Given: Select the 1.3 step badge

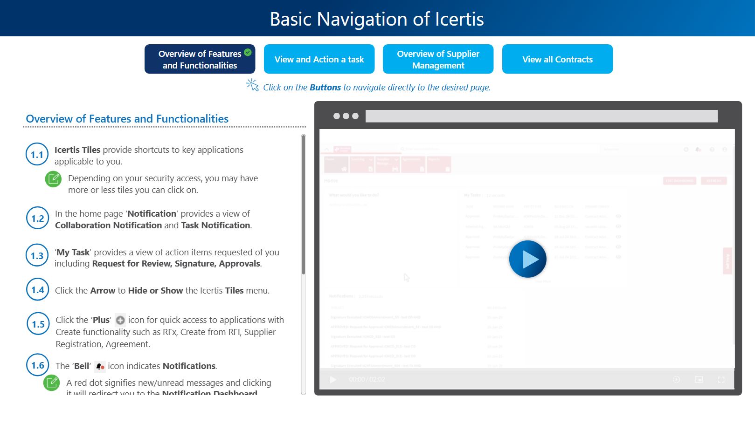Looking at the screenshot, I should (x=37, y=255).
